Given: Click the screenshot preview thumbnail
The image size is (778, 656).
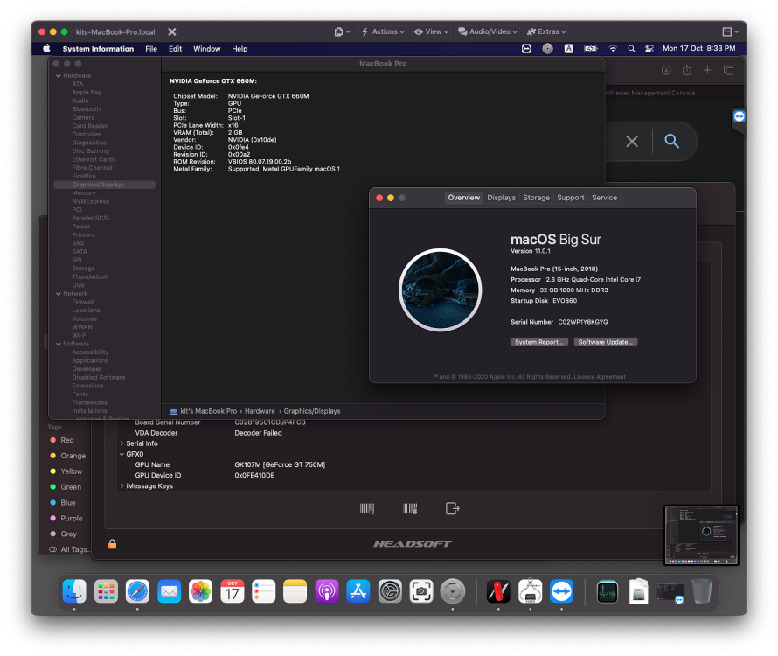Looking at the screenshot, I should tap(701, 534).
